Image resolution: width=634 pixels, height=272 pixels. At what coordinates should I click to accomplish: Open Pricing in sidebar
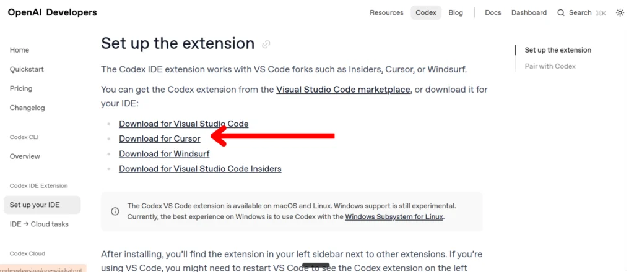click(x=21, y=88)
